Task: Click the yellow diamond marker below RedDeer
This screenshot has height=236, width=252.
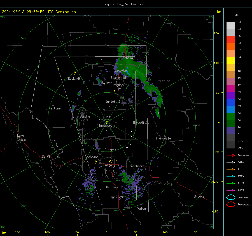Action: pyautogui.click(x=115, y=91)
